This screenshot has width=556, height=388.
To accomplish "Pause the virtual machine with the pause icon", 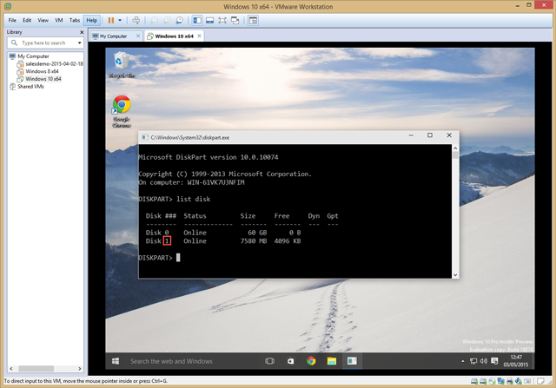I will coord(111,20).
